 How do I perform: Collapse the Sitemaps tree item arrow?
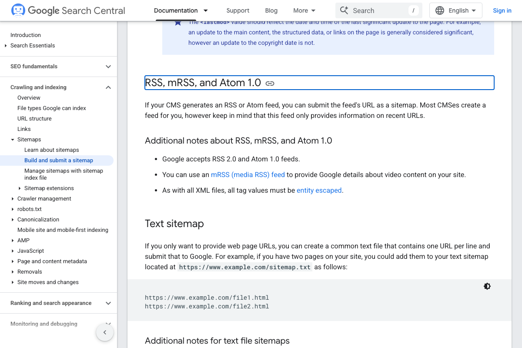(x=13, y=140)
